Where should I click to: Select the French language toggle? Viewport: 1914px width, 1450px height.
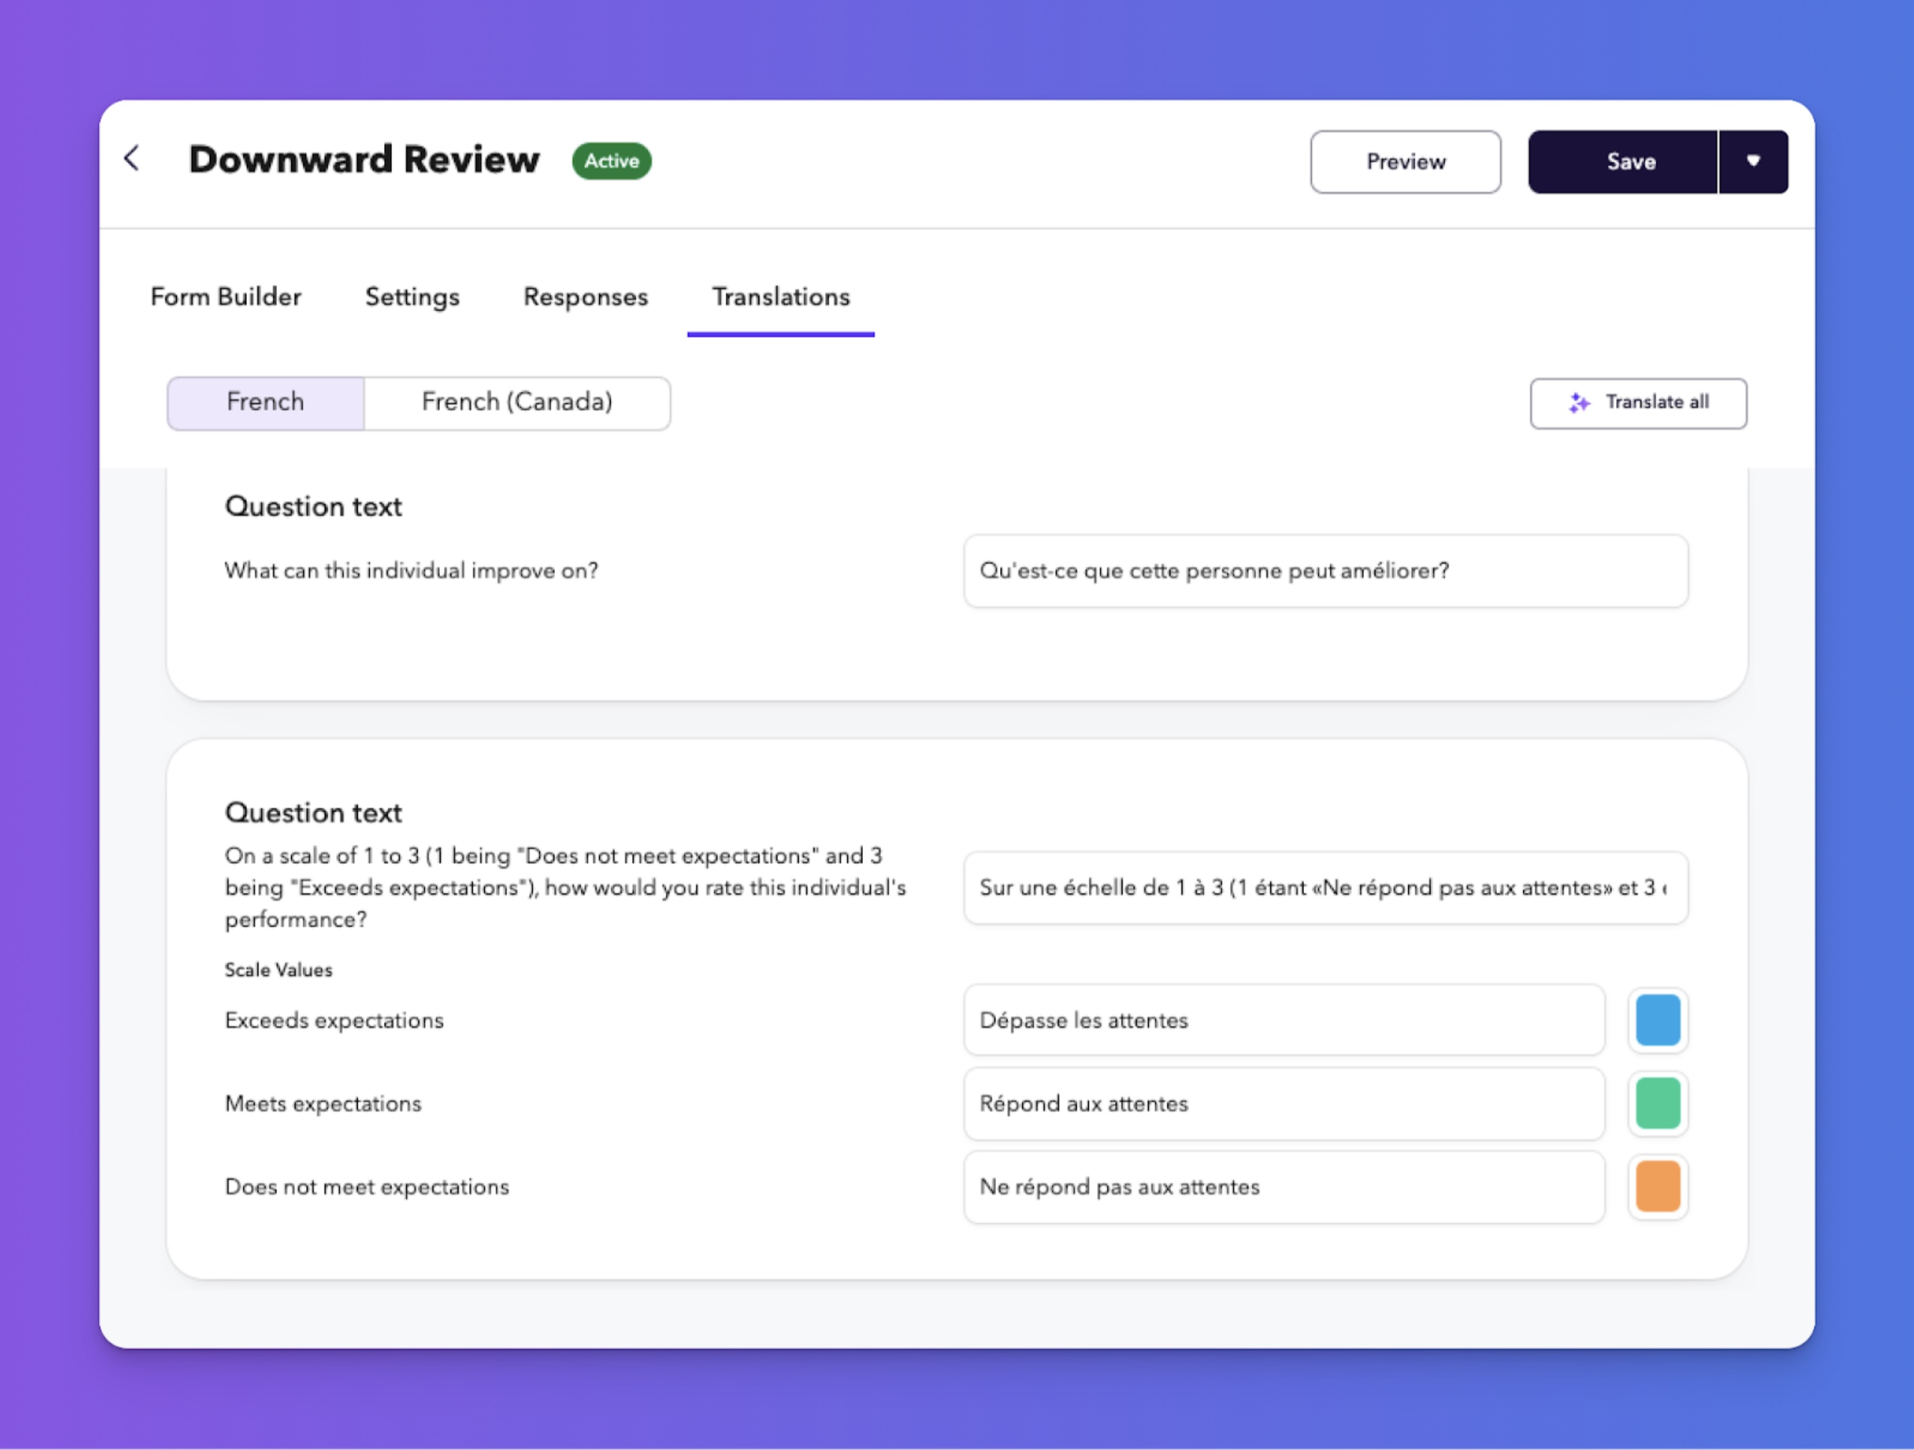click(266, 402)
